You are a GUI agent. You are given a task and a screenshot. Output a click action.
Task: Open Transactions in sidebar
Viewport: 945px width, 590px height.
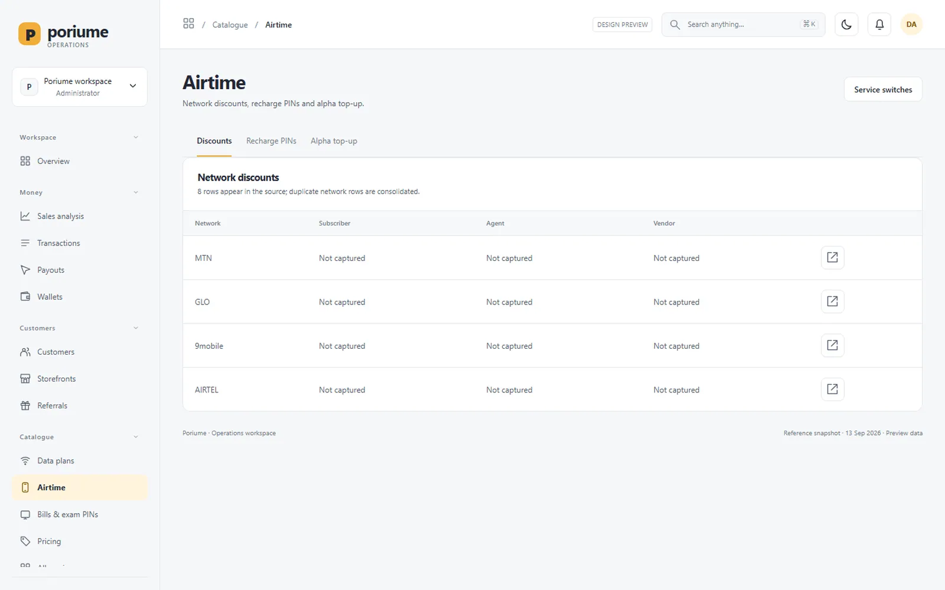pyautogui.click(x=80, y=243)
